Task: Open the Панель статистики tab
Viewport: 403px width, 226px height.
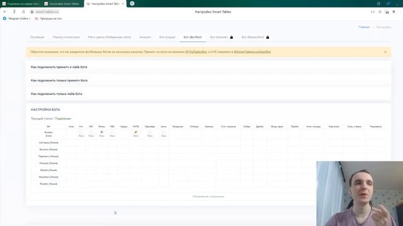Action: coord(66,37)
